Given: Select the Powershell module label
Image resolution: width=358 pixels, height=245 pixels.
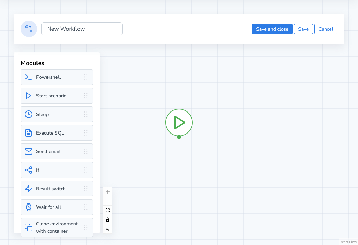Looking at the screenshot, I should 49,77.
